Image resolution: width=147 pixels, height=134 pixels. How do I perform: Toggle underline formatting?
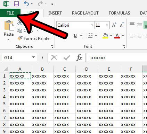pyautogui.click(x=75, y=36)
